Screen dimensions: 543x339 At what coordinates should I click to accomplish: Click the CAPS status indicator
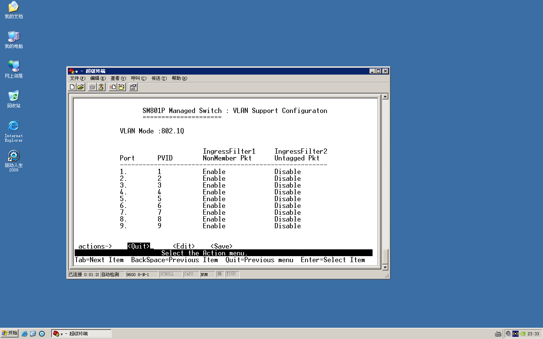point(191,274)
